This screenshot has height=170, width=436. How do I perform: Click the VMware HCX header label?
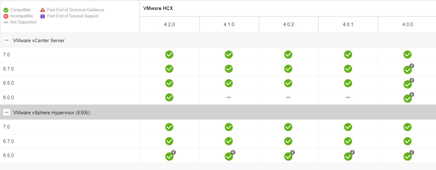tap(158, 8)
